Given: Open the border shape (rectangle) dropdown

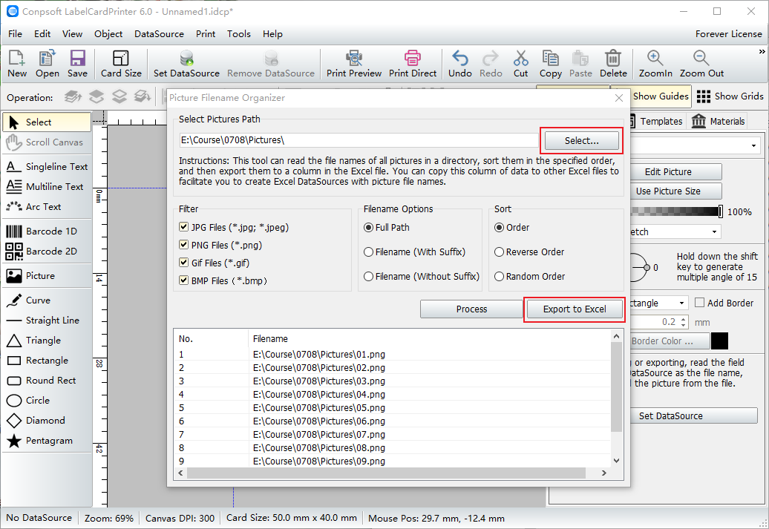Looking at the screenshot, I should click(x=681, y=303).
